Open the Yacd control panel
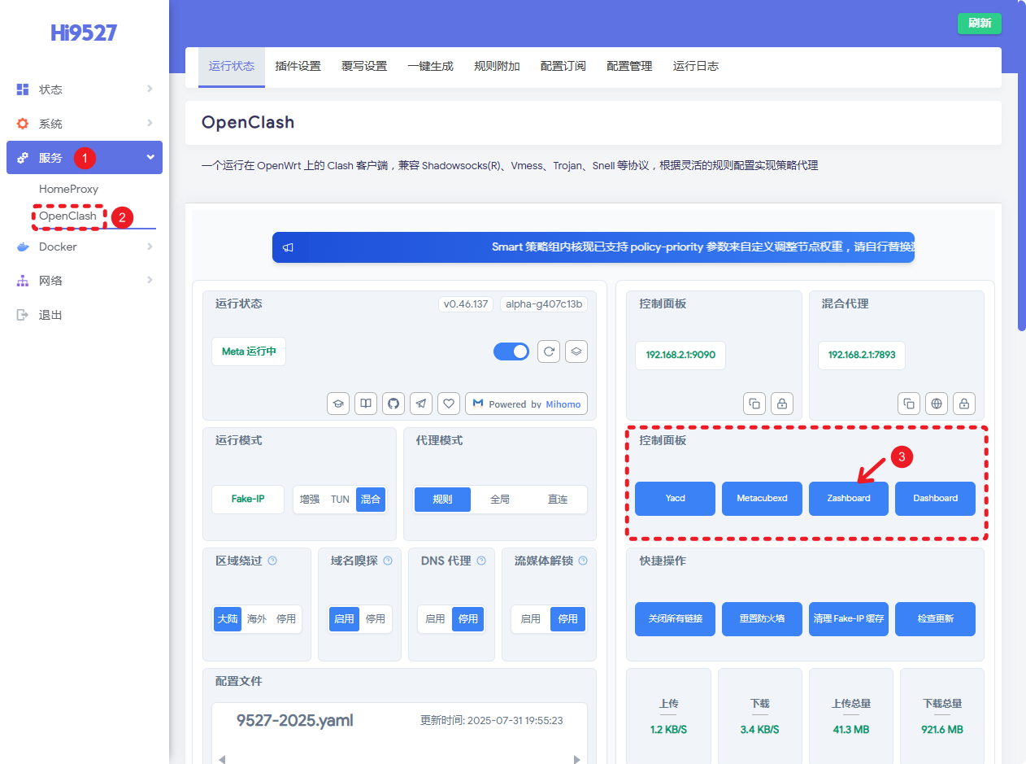 [x=675, y=499]
